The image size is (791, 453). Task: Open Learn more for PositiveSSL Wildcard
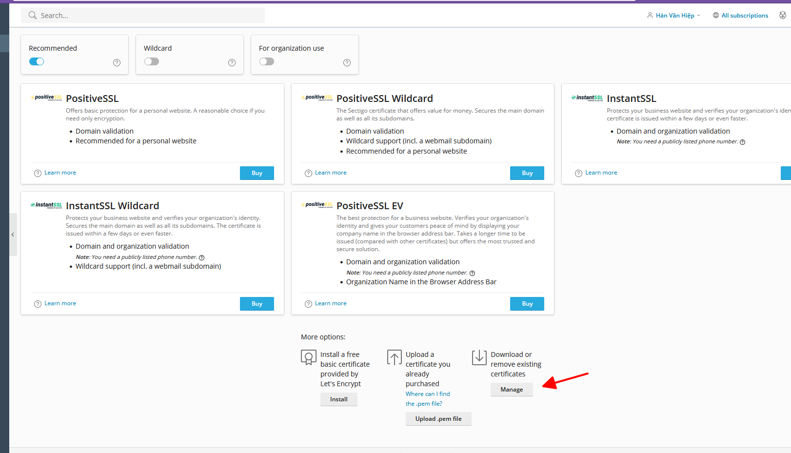pyautogui.click(x=331, y=173)
